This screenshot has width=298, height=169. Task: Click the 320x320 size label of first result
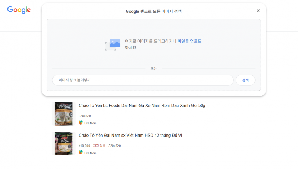pyautogui.click(x=85, y=116)
